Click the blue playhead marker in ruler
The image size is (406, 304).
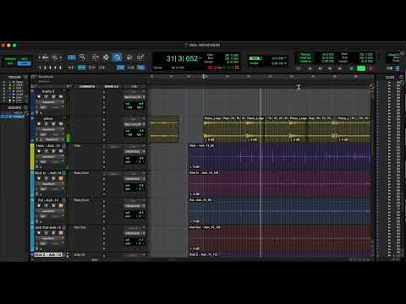(205, 77)
